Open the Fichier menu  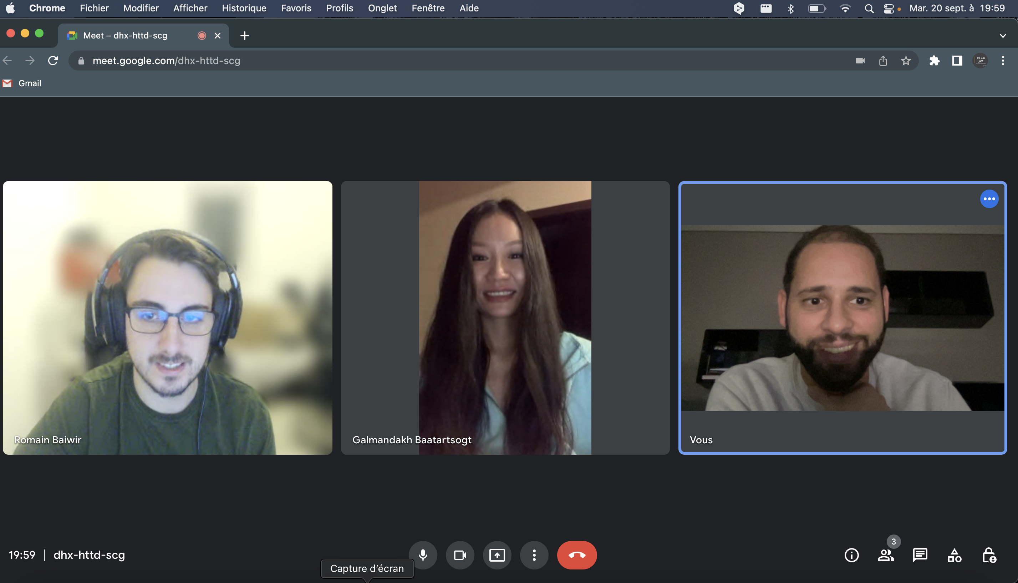click(x=94, y=8)
